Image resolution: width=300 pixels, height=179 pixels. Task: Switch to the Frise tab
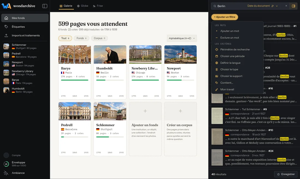98,6
